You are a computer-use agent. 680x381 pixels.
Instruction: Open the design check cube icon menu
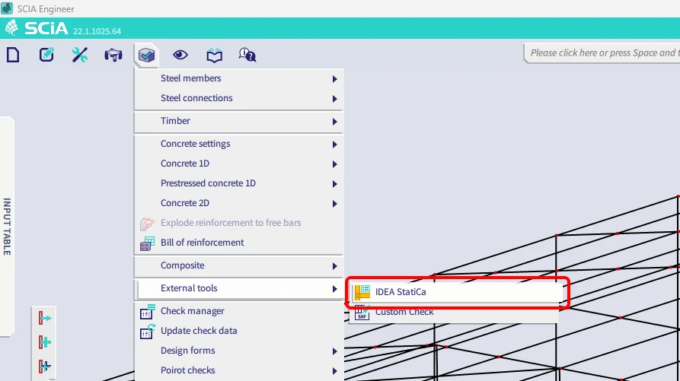point(146,55)
